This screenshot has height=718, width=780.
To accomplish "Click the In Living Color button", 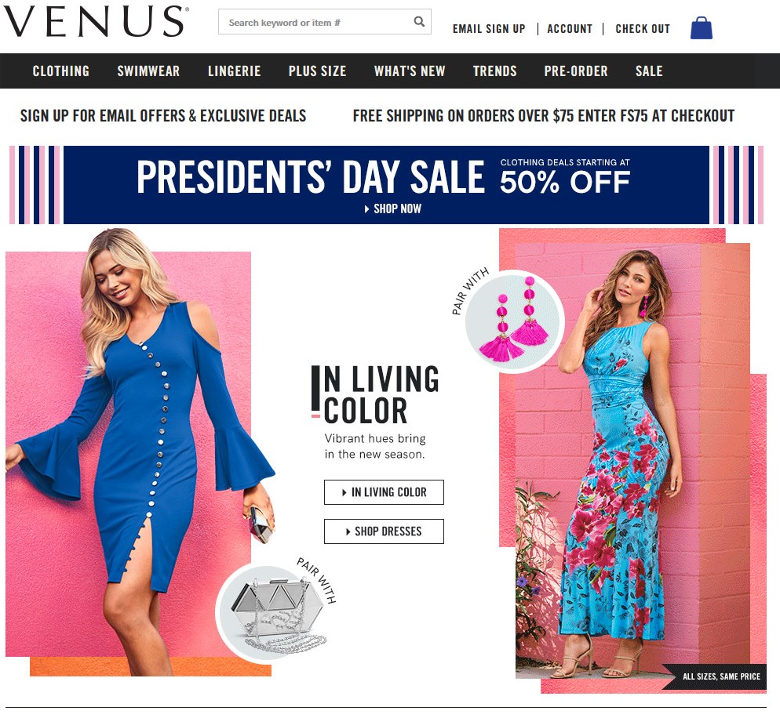I will [x=384, y=492].
